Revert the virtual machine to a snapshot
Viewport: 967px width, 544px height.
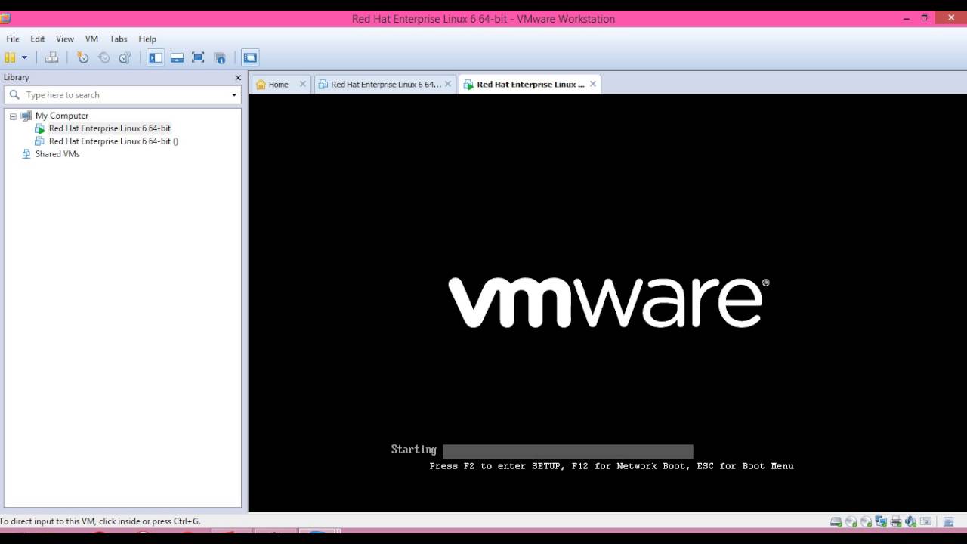(104, 57)
